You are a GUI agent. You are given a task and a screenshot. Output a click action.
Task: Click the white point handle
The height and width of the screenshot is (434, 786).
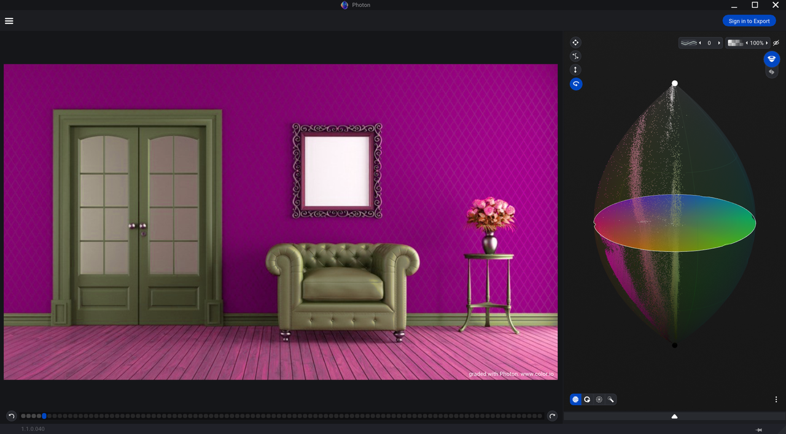point(675,83)
